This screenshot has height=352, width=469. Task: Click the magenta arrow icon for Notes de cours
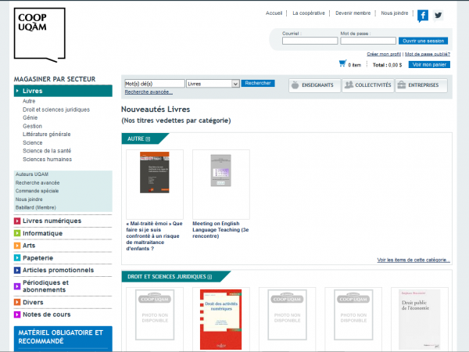click(x=17, y=314)
